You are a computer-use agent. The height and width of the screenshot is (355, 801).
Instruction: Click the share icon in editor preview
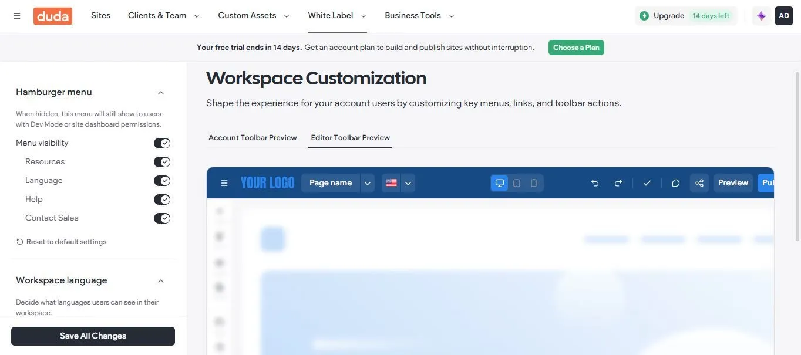click(699, 183)
